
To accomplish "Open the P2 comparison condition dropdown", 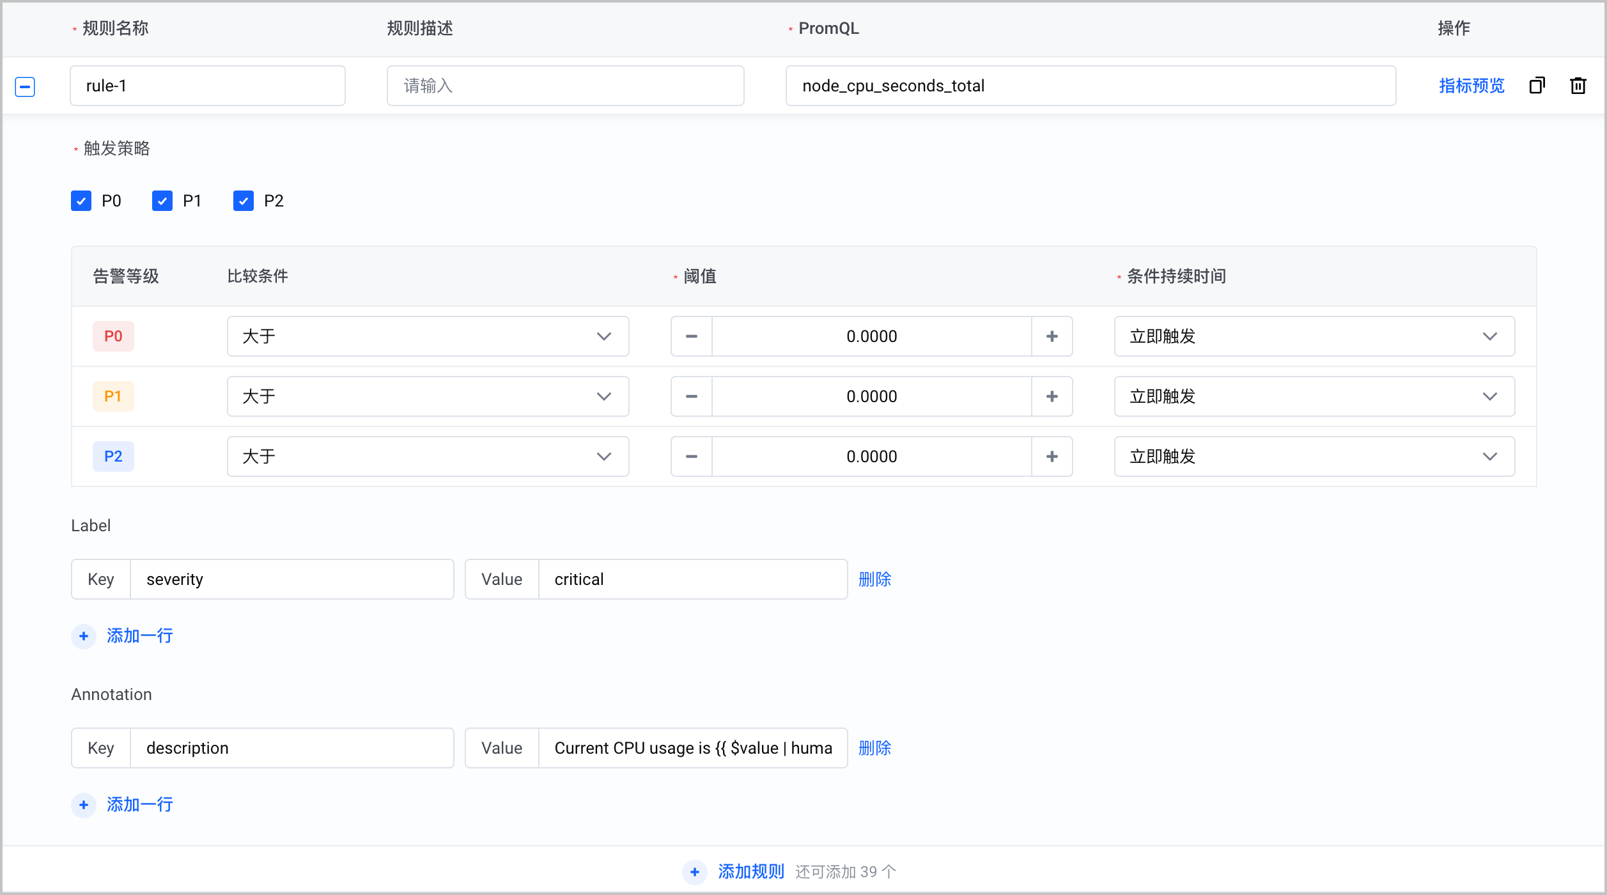I will [x=428, y=456].
